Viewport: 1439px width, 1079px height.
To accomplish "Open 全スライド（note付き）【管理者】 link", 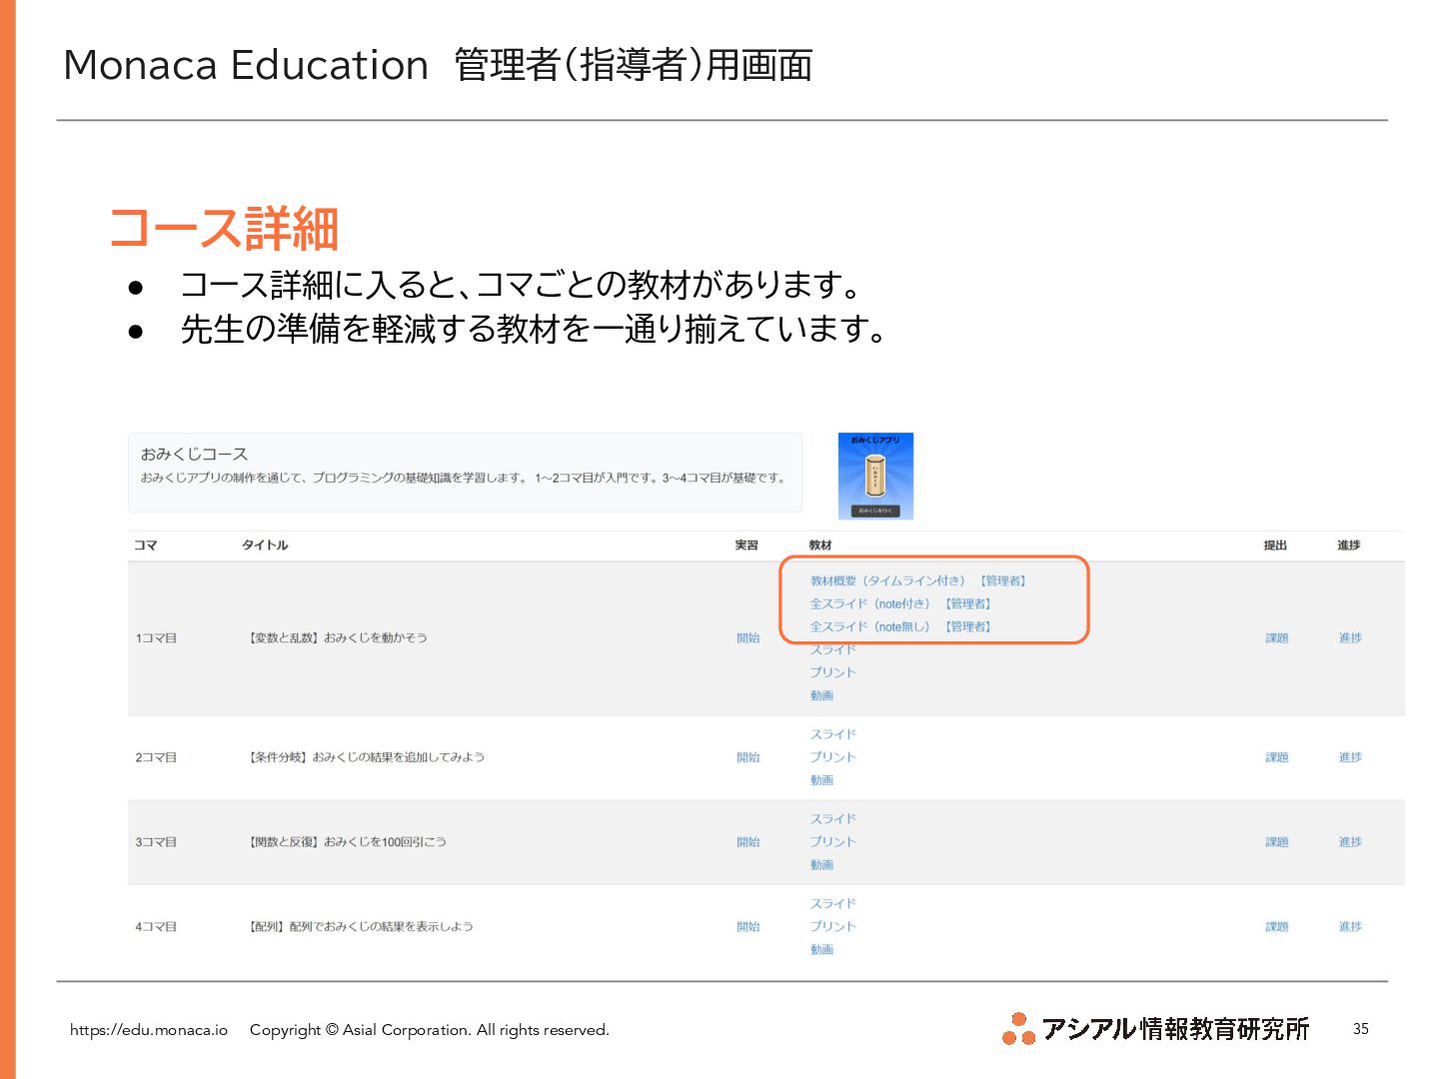I will [x=900, y=603].
